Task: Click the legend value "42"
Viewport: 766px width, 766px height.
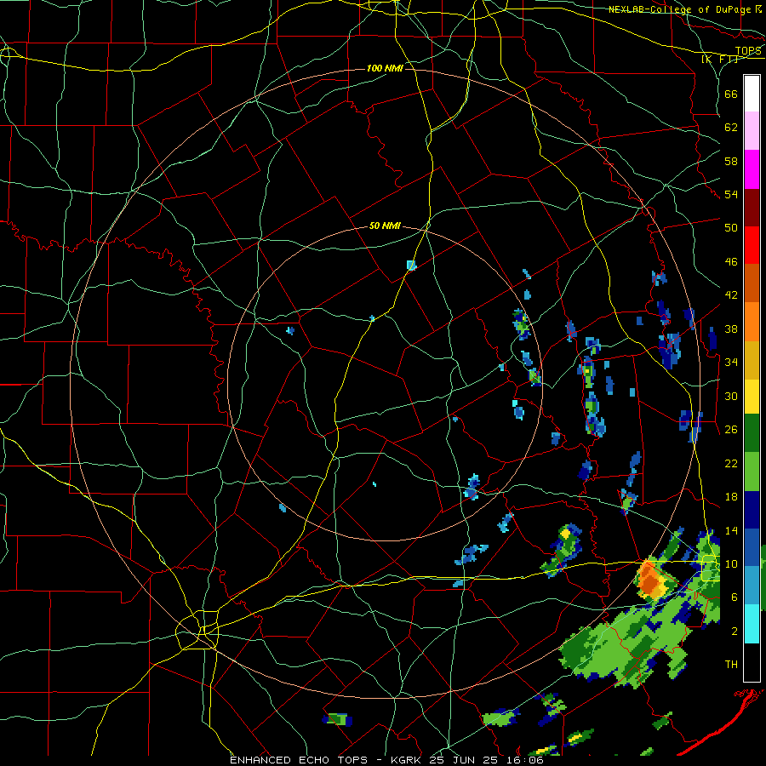Action: [731, 295]
